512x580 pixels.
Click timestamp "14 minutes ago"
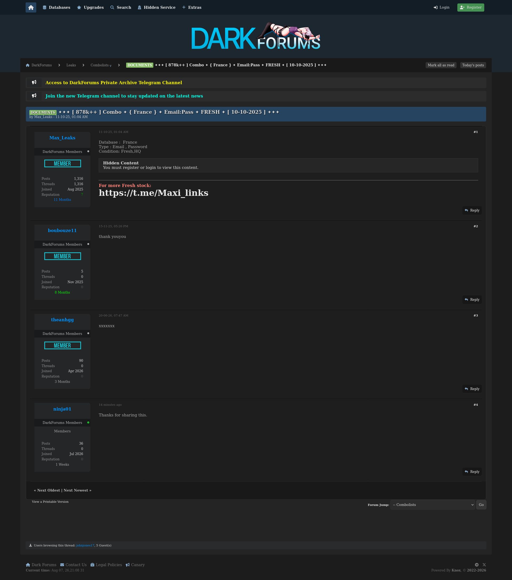(110, 405)
